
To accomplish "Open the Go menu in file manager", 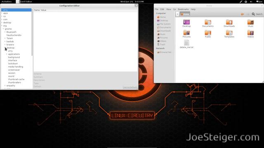I will click(x=174, y=9).
